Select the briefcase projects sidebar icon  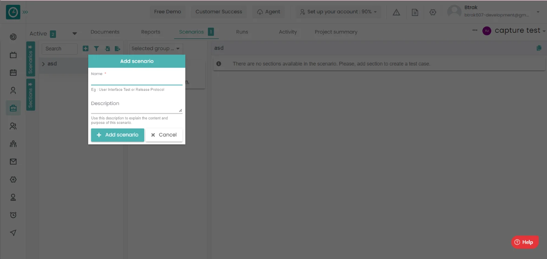pos(13,108)
